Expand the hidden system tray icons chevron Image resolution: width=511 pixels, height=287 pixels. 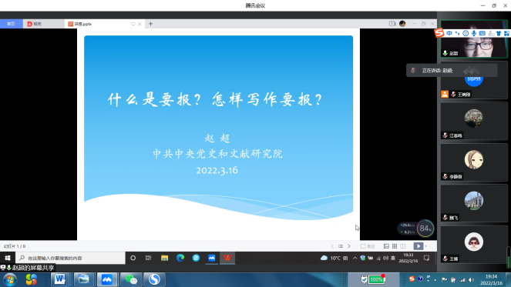[355, 258]
